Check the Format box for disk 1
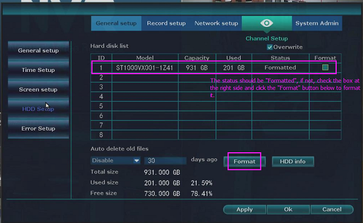 pos(325,67)
